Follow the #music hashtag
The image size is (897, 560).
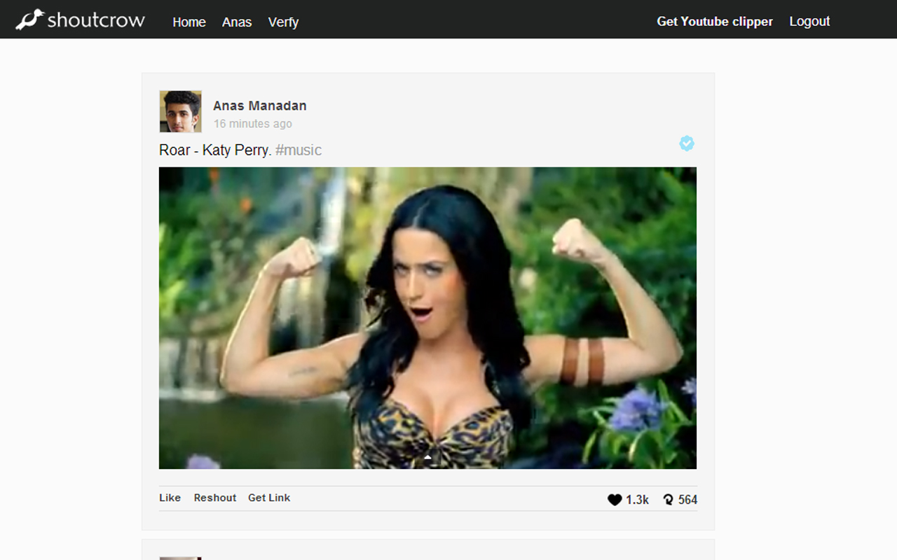tap(299, 150)
